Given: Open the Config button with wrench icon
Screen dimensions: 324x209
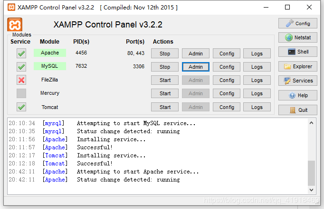Looking at the screenshot, I should pyautogui.click(x=297, y=23).
